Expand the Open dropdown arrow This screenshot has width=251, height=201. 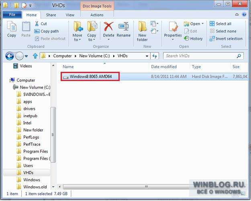tap(203, 24)
